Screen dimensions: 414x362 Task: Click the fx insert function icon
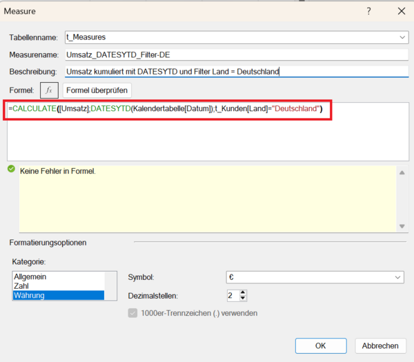(x=49, y=90)
